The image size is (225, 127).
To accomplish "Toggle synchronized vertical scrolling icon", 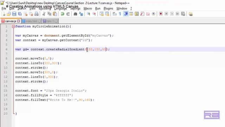I will coord(102,14).
